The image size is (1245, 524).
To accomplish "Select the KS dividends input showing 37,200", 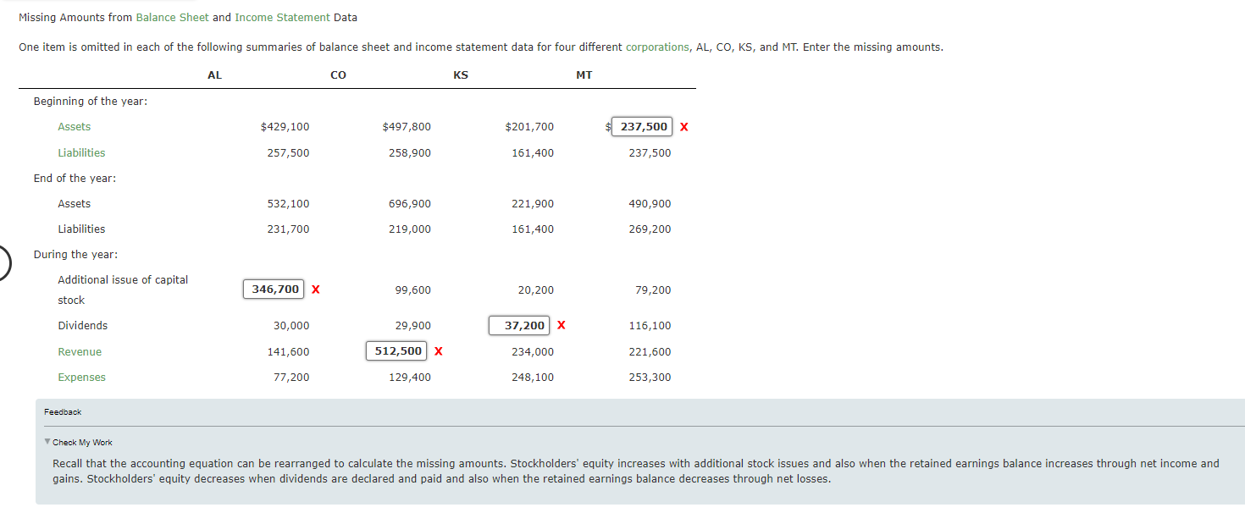I will tap(519, 325).
